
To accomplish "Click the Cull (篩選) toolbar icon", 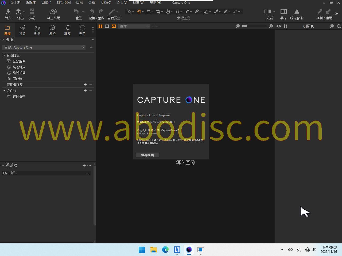I will [x=32, y=12].
